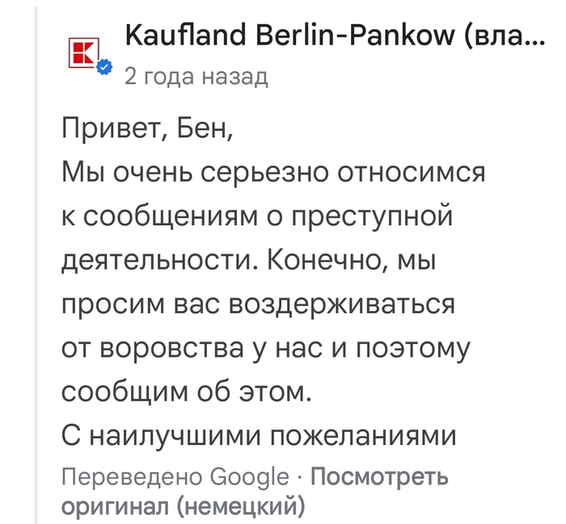Image resolution: width=566 pixels, height=524 pixels.
Task: Click the blue verified checkmark badge
Action: pyautogui.click(x=103, y=68)
